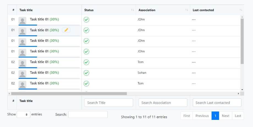Click the horizontal scrollbar thumb
The image size is (253, 127).
coord(69,94)
